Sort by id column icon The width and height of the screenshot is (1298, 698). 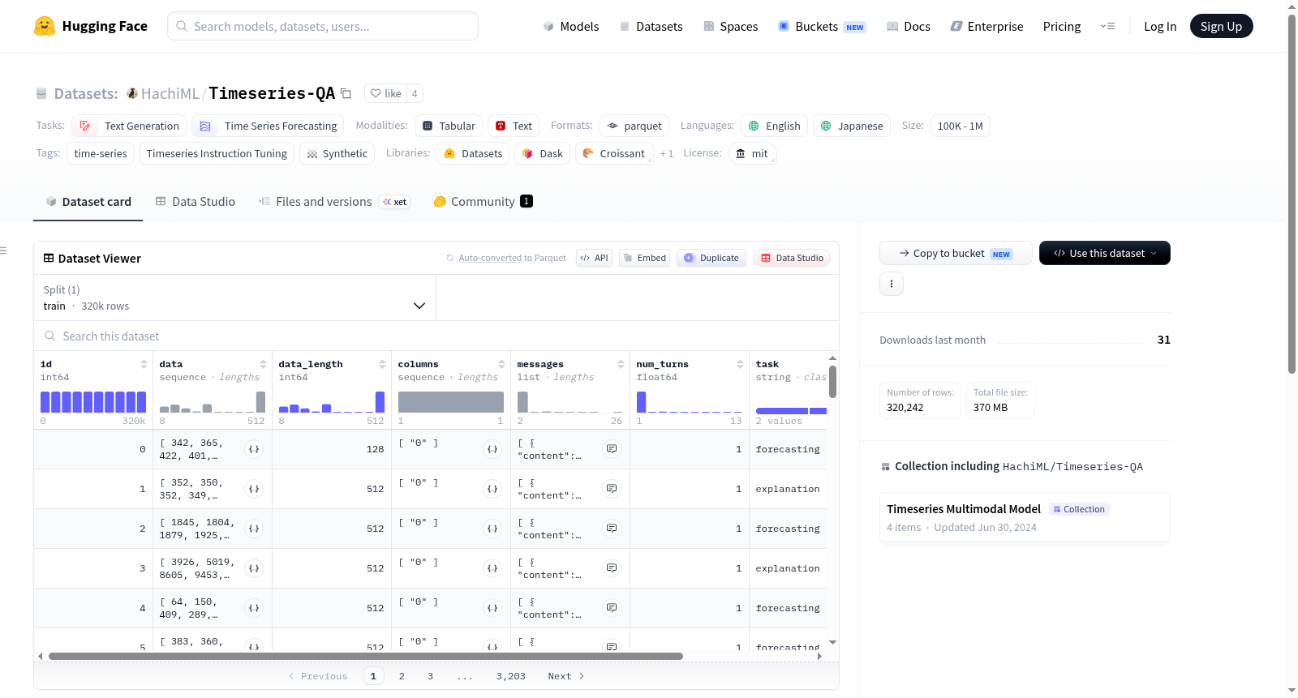pyautogui.click(x=144, y=364)
